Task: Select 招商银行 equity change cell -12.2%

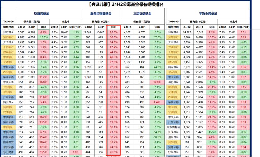Action: point(43,37)
